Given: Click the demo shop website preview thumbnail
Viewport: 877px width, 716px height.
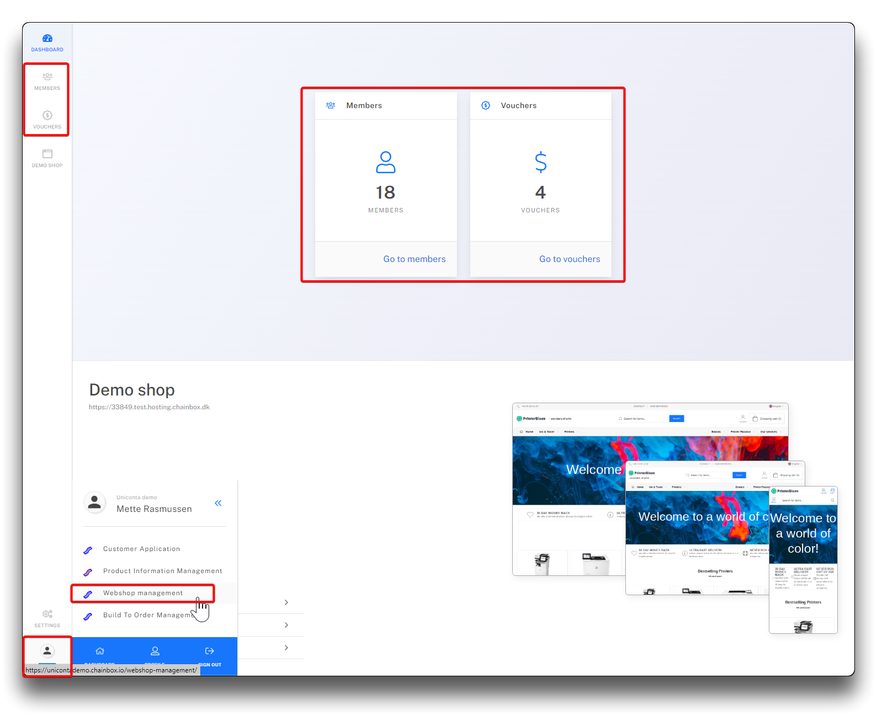Looking at the screenshot, I should tap(674, 517).
